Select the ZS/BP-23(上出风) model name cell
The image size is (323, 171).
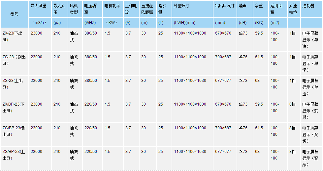[x=14, y=155]
